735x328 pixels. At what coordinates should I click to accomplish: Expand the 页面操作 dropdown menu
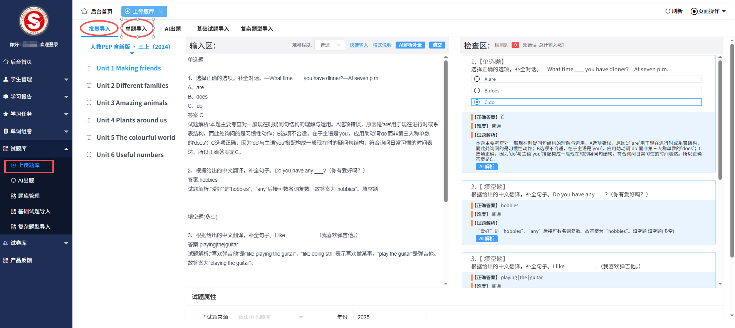tap(708, 11)
